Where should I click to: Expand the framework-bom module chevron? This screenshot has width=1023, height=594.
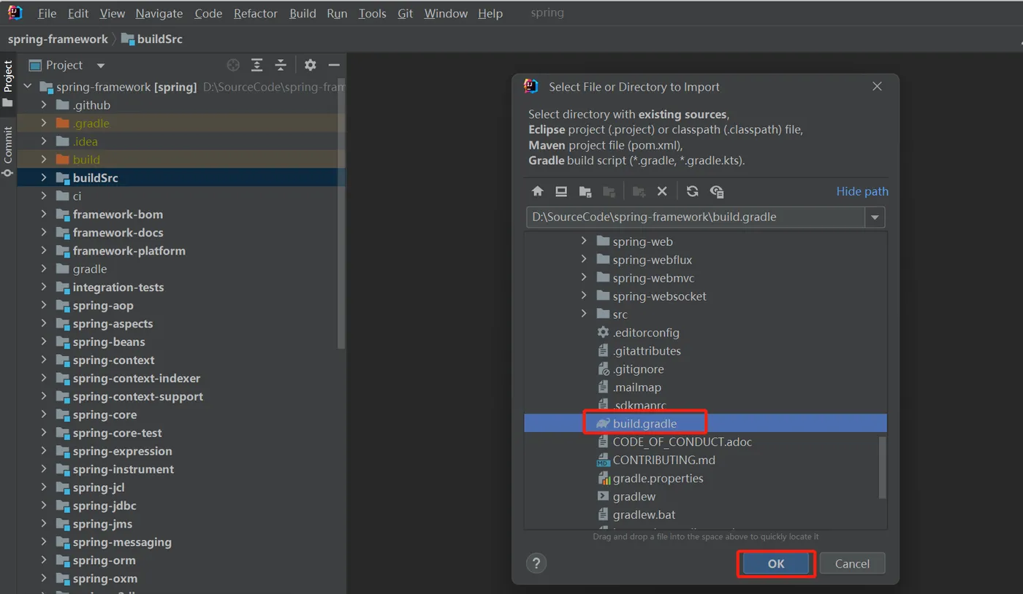pyautogui.click(x=44, y=214)
